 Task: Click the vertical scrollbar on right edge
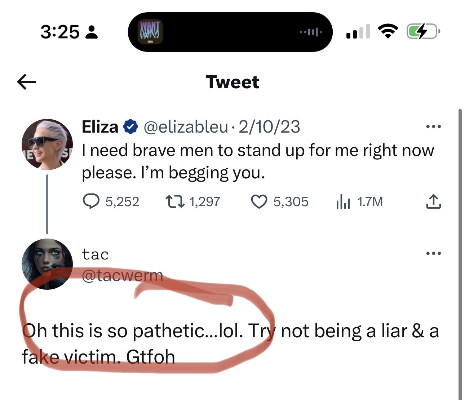[460, 252]
